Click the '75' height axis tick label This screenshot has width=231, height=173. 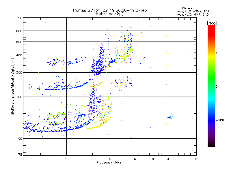coord(20,155)
